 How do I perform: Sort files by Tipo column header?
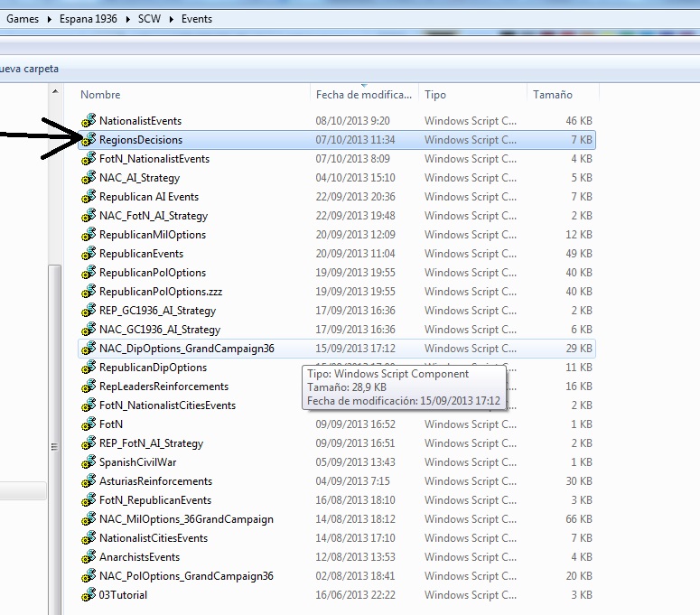435,95
